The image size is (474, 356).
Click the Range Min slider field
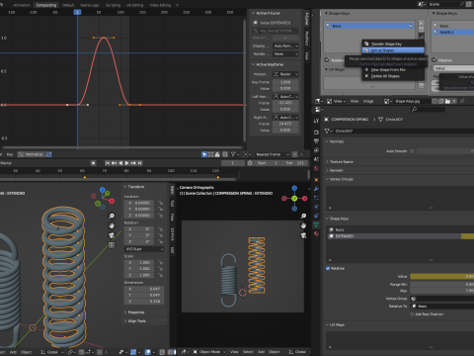pos(441,284)
